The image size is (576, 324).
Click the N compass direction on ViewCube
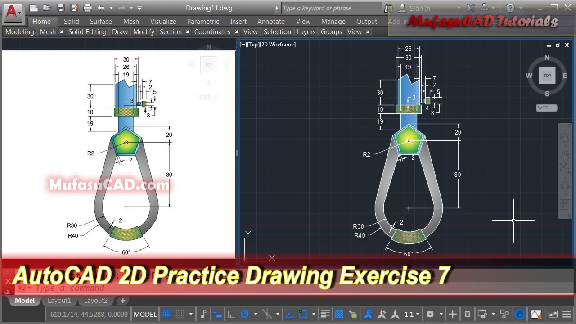tap(547, 58)
